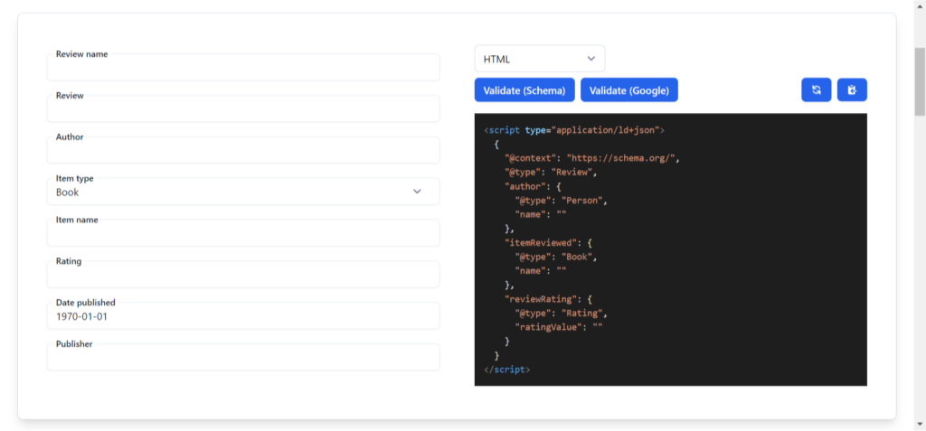Focus the Review name input field
Image resolution: width=926 pixels, height=431 pixels.
[x=243, y=67]
